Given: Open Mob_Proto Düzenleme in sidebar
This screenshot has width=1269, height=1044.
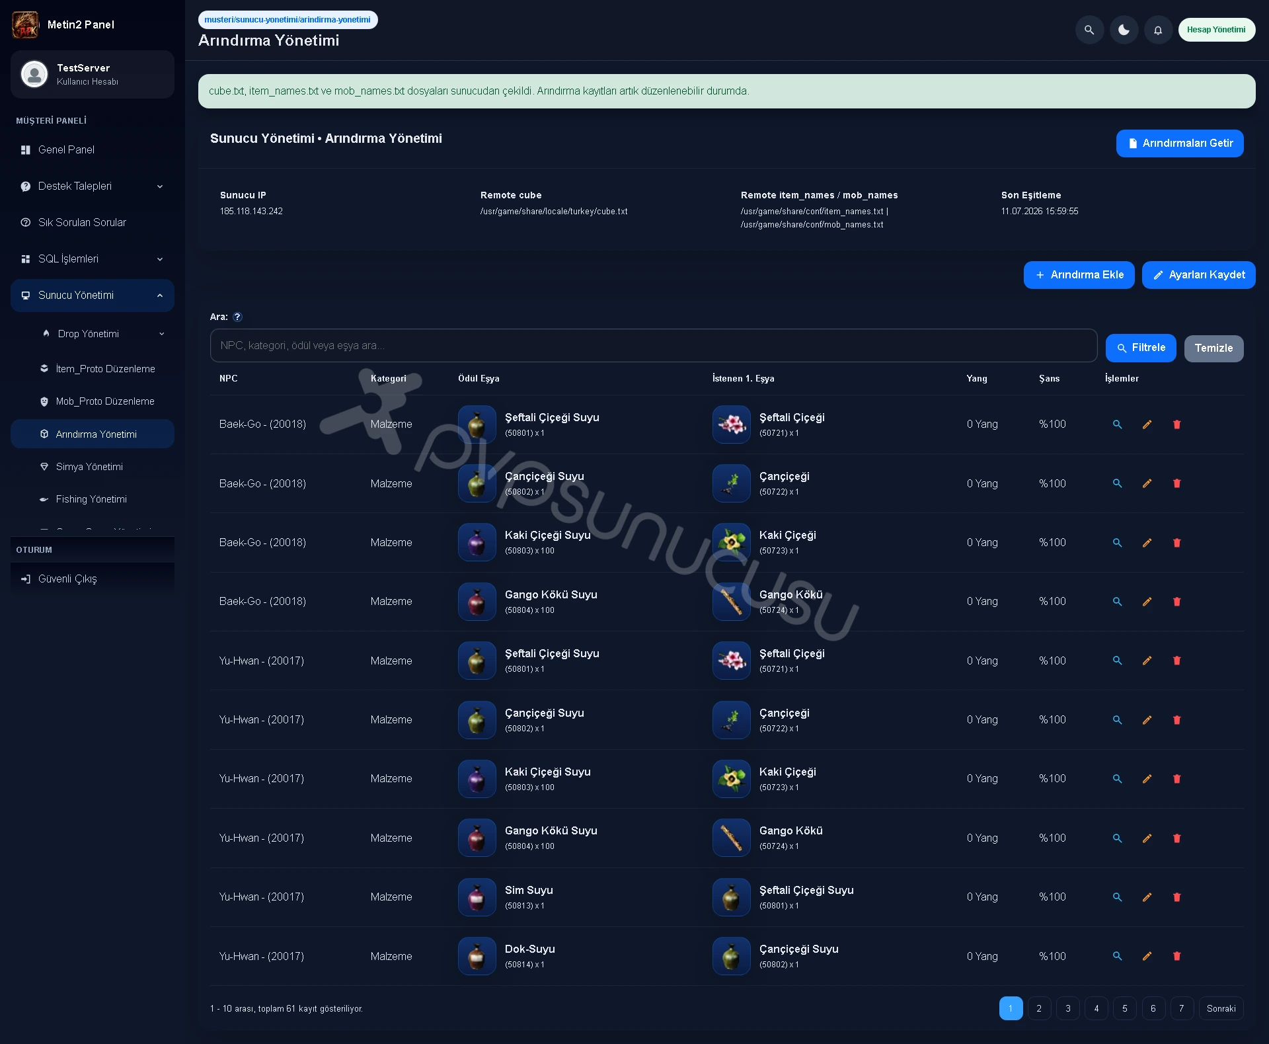Looking at the screenshot, I should click(105, 401).
